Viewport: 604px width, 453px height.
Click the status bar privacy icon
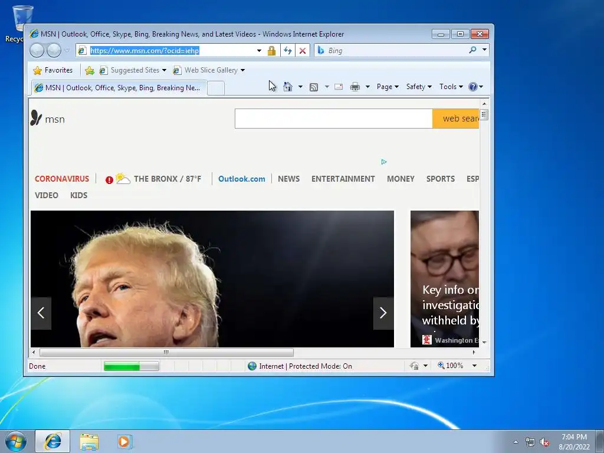pyautogui.click(x=415, y=366)
